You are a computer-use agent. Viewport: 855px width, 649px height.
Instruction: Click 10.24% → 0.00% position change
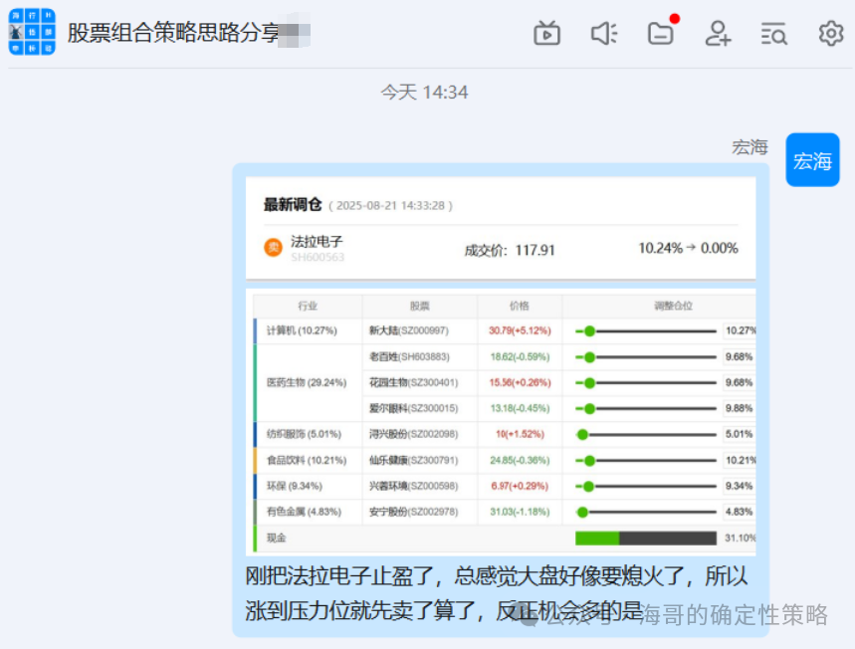click(x=688, y=248)
